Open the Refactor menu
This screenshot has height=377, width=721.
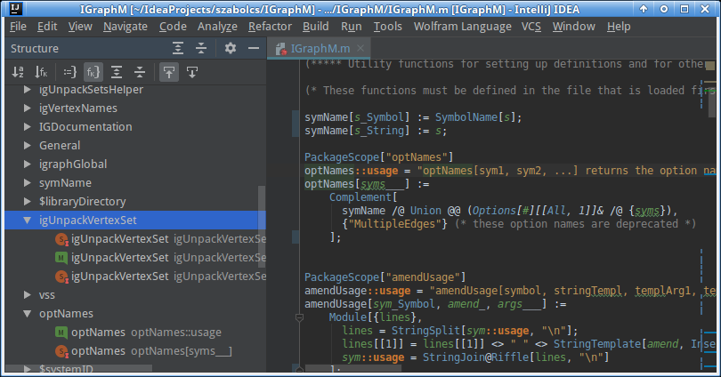pyautogui.click(x=270, y=27)
